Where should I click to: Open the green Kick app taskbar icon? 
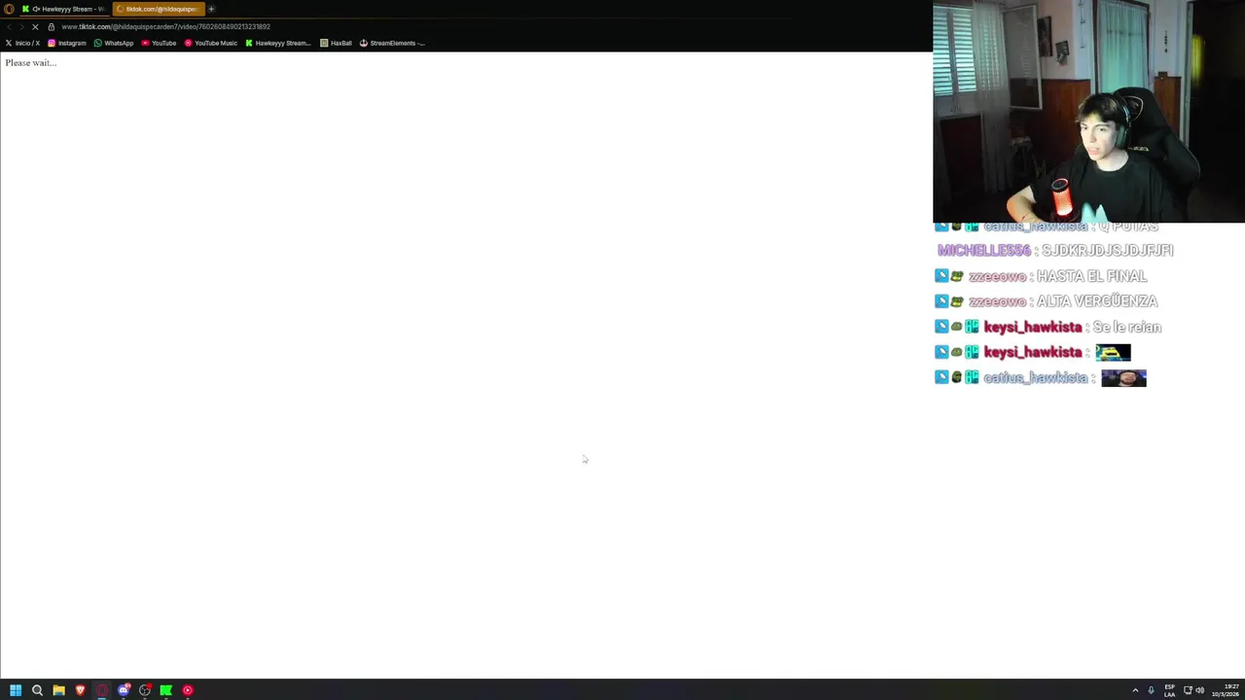coord(166,690)
